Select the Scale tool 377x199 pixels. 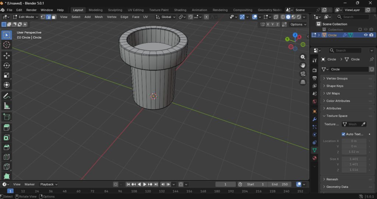click(7, 75)
